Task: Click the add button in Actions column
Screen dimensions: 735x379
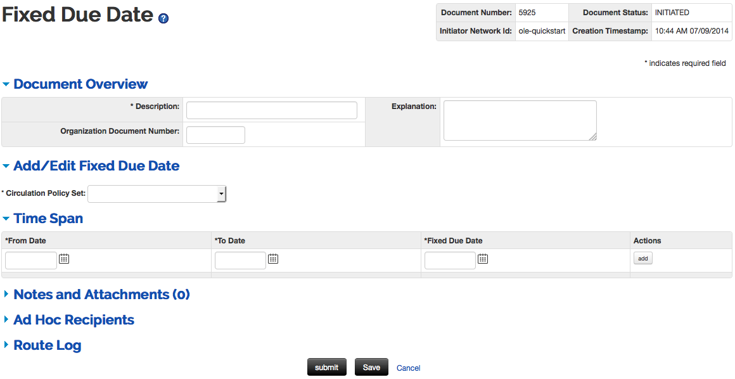Action: (643, 259)
